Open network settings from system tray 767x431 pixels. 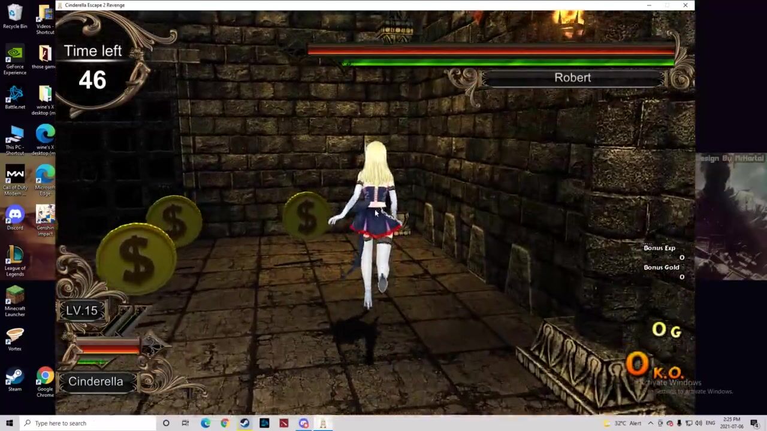[x=689, y=423]
